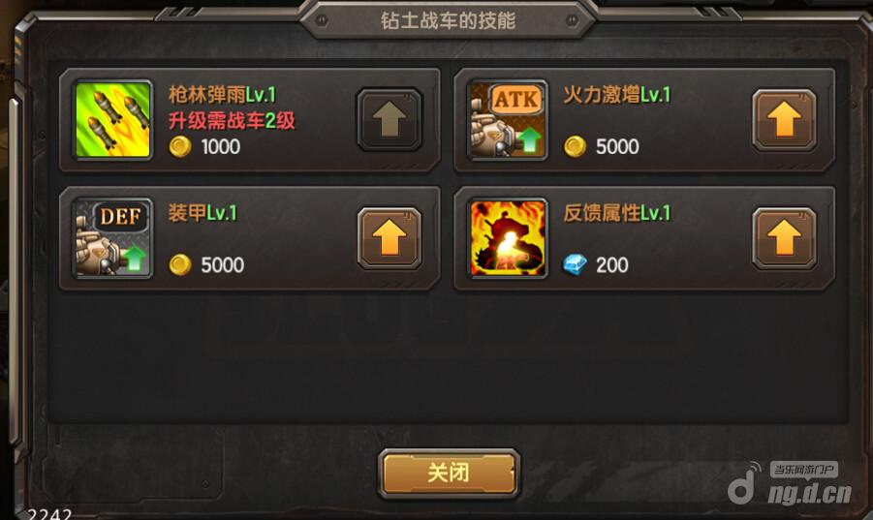Click the gold coin beside 火力激增 cost

[575, 147]
